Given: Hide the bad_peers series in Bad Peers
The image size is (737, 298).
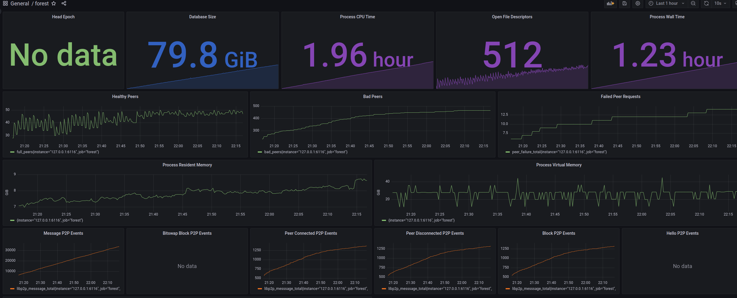Looking at the screenshot, I should click(306, 152).
